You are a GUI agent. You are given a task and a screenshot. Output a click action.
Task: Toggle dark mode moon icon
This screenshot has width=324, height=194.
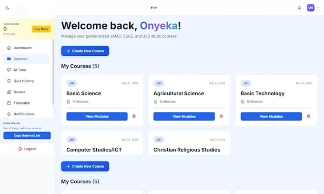(x=8, y=8)
